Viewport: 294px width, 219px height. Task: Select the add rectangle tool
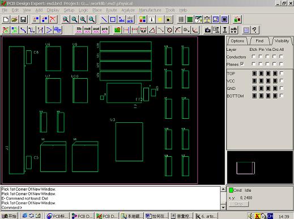[113, 19]
